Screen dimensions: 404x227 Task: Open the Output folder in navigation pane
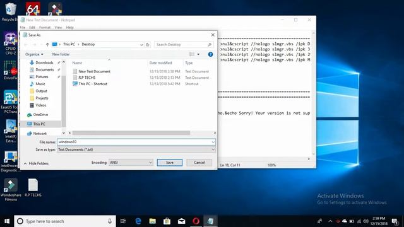41,91
